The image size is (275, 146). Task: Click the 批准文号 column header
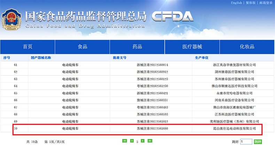pyautogui.click(x=119, y=58)
